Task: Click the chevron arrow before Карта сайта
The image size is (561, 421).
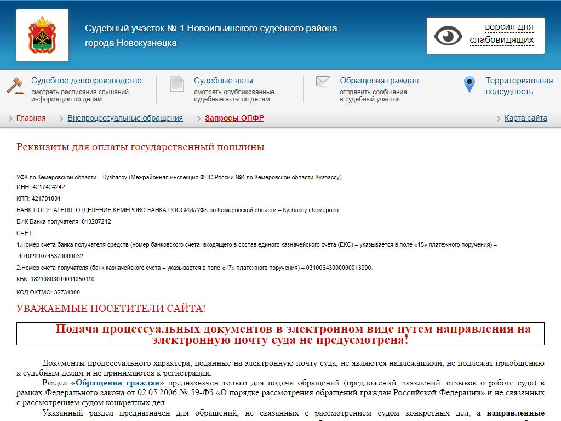Action: pyautogui.click(x=499, y=118)
